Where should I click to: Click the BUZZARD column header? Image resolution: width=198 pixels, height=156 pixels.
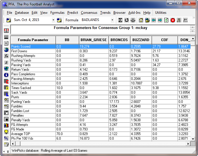pos(141,40)
